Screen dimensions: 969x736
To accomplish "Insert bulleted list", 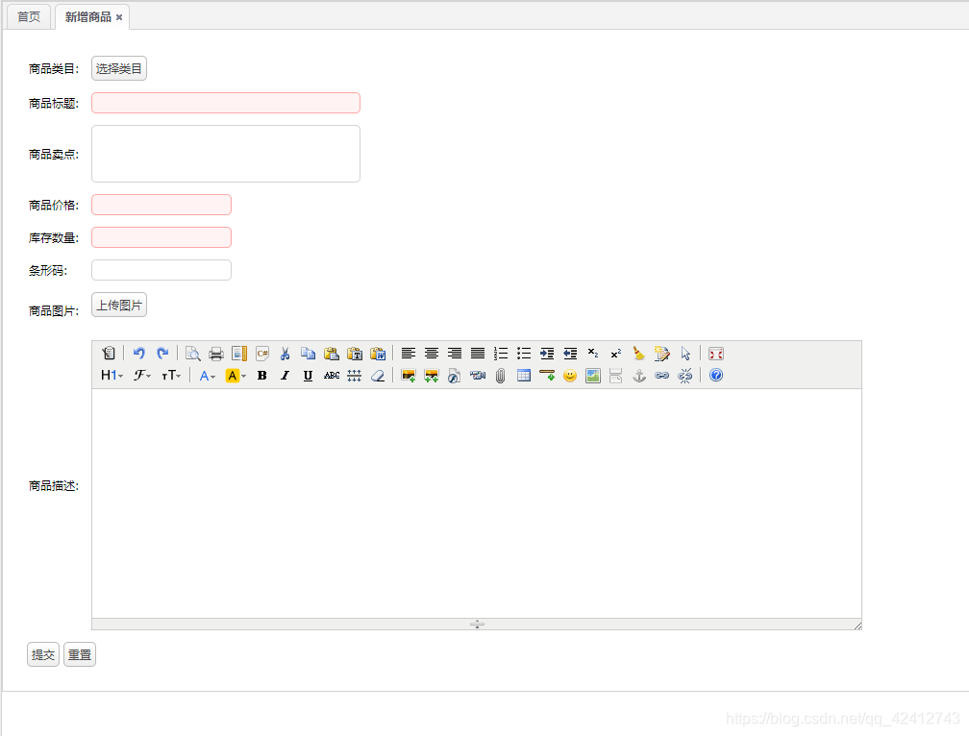I will coord(524,354).
